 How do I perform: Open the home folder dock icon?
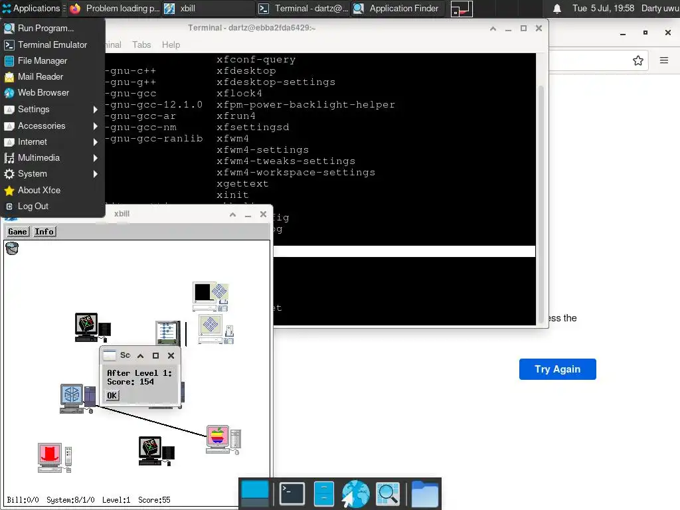pyautogui.click(x=424, y=493)
